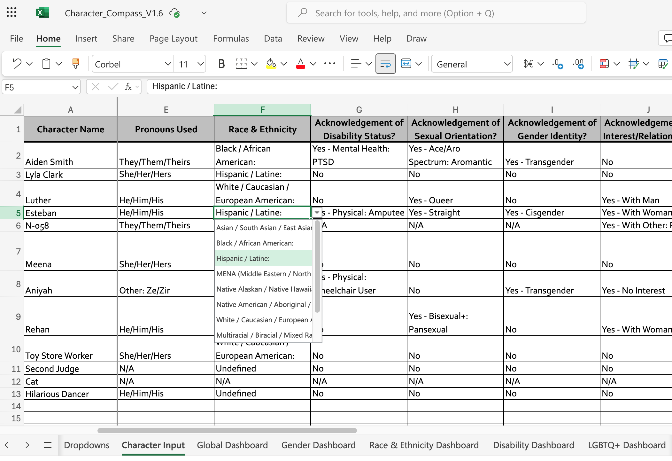Open Race & Ethnicity Dashboard sheet

424,445
